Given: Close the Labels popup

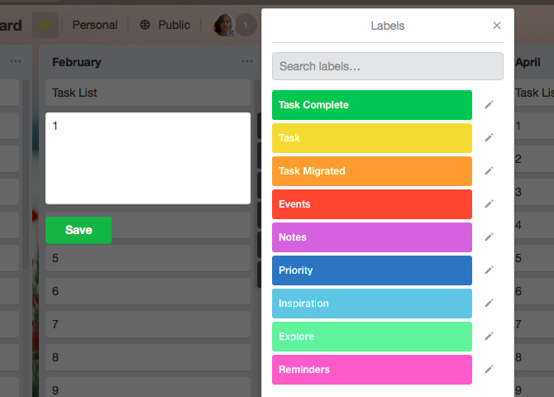Looking at the screenshot, I should (x=497, y=26).
